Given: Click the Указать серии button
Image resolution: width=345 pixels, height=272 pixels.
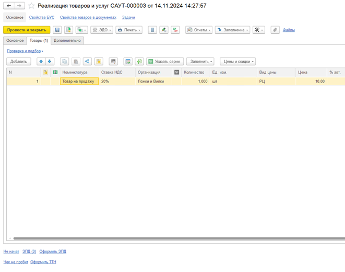Looking at the screenshot, I should [x=165, y=62].
